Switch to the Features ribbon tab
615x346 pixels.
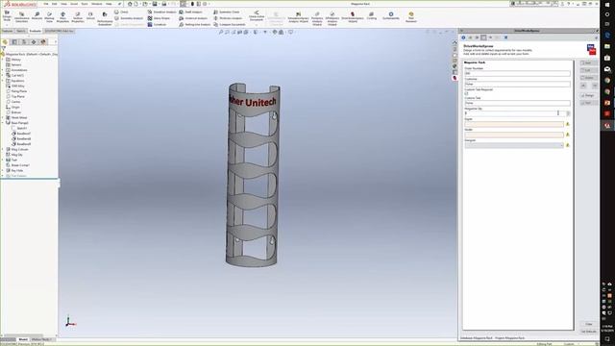coord(7,31)
